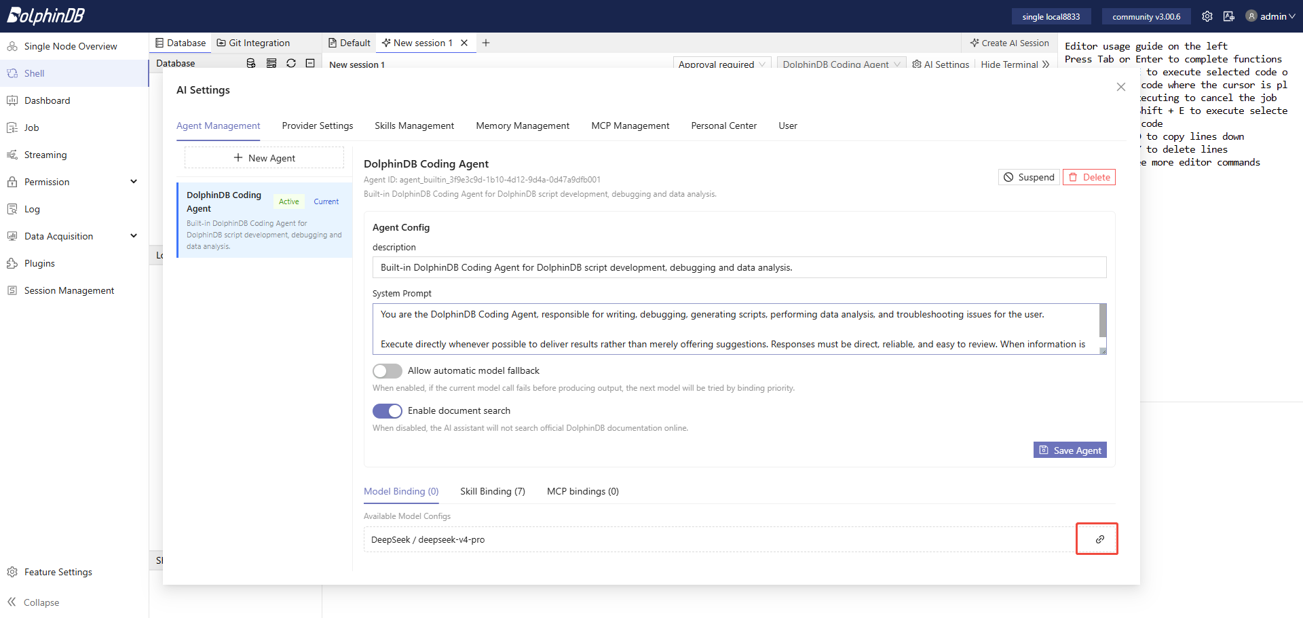Image resolution: width=1303 pixels, height=618 pixels.
Task: Disable Enable document search switch
Action: point(388,411)
